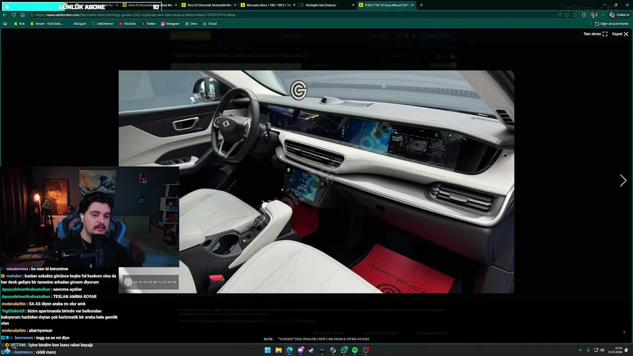Click chat username YigitSakinOl
The image size is (633, 356).
click(x=13, y=311)
